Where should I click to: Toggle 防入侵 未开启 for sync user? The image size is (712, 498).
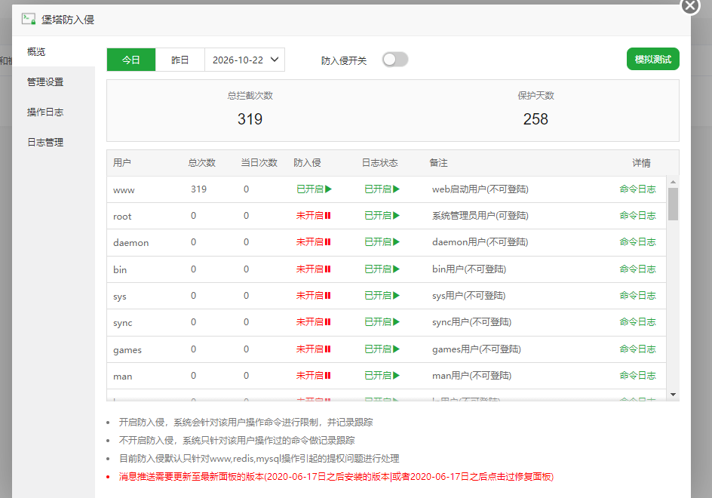[x=314, y=321]
